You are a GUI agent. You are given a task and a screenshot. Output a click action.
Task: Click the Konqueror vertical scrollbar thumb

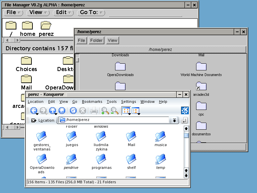click(186, 136)
